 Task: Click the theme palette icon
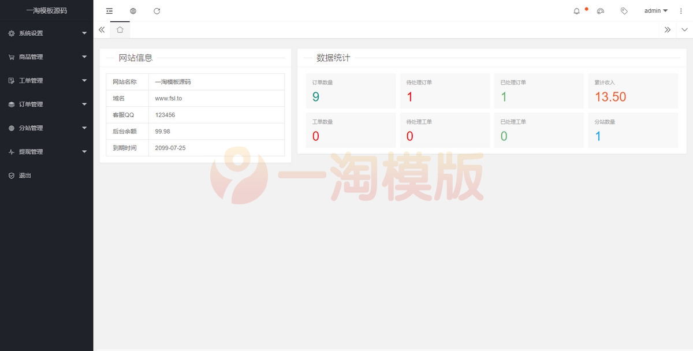point(601,10)
